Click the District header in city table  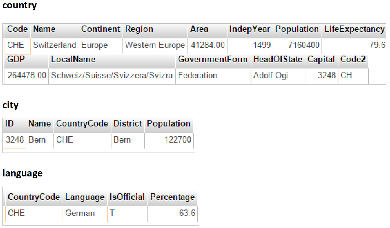tap(128, 124)
